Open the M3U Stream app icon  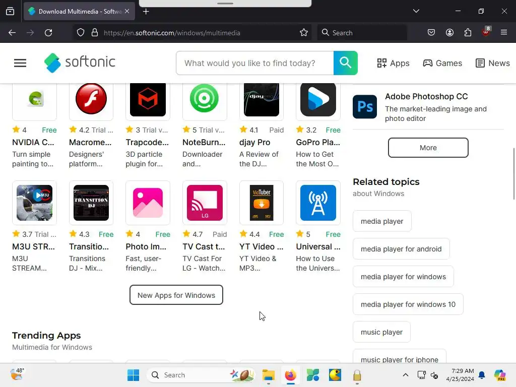click(x=35, y=203)
